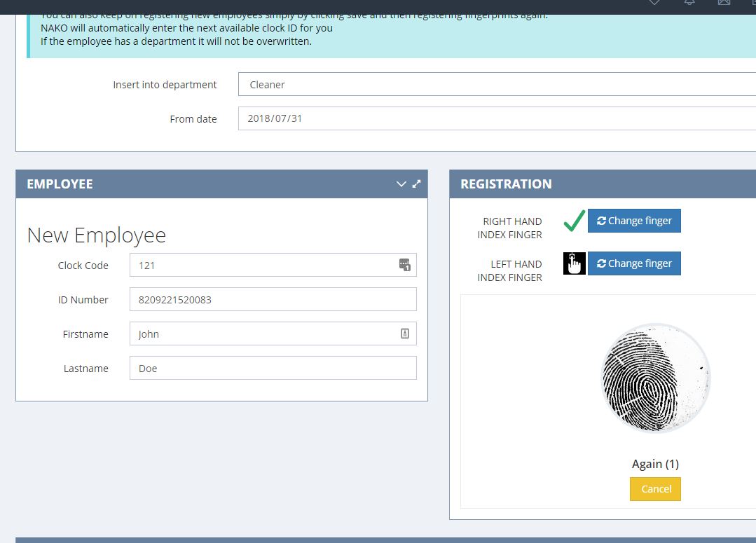Screen dimensions: 756x543
Task: Click the keypad icon in Clock Code field
Action: 404,265
